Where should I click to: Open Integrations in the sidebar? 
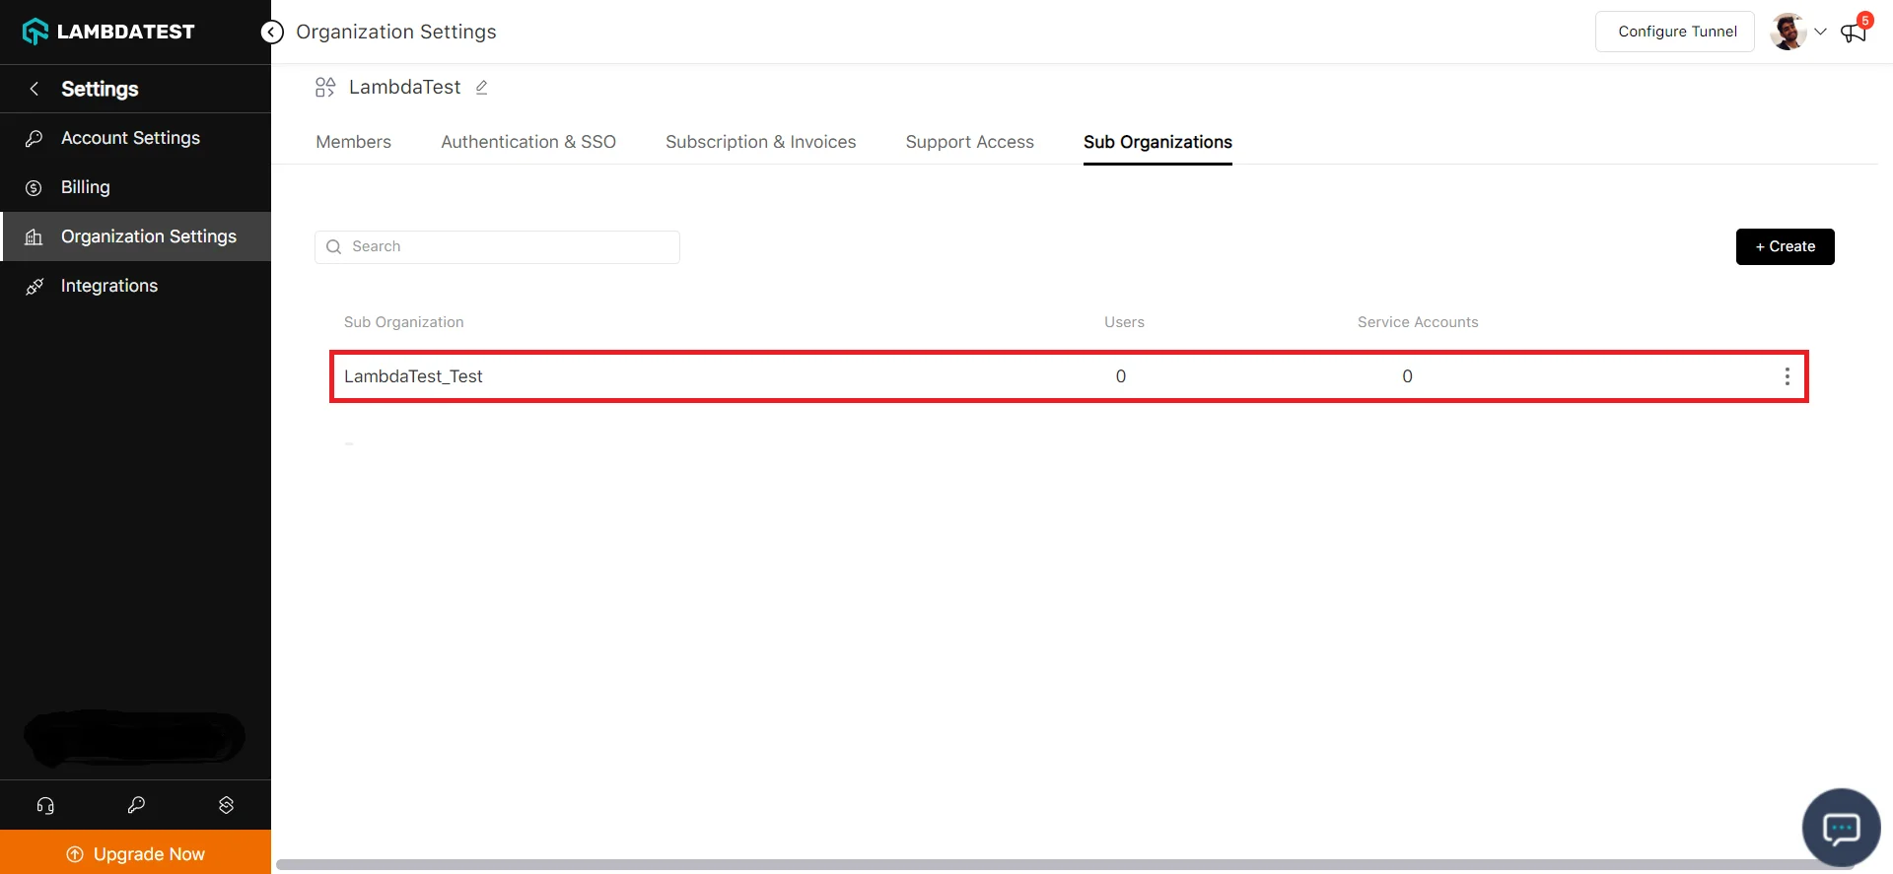click(109, 286)
